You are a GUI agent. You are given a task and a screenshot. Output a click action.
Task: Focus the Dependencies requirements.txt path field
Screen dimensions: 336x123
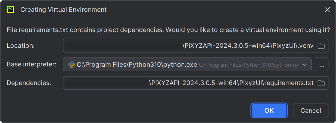click(x=195, y=83)
